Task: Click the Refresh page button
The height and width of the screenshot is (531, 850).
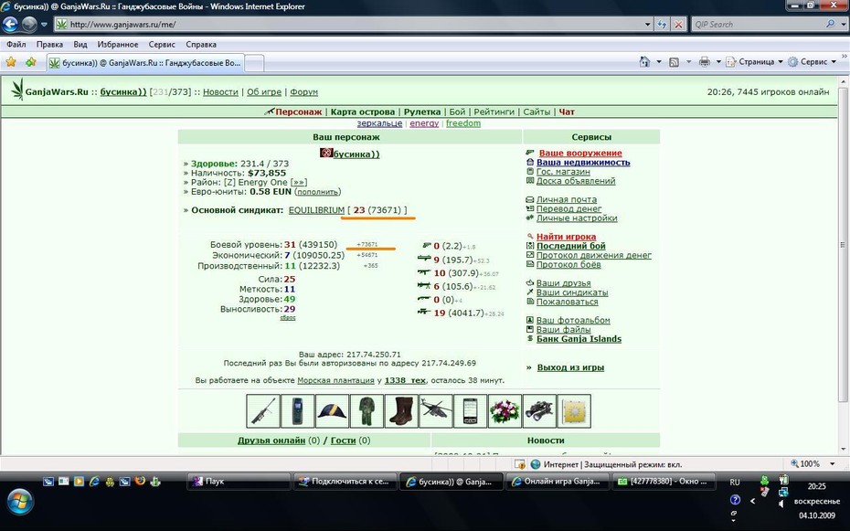Action: pos(662,24)
